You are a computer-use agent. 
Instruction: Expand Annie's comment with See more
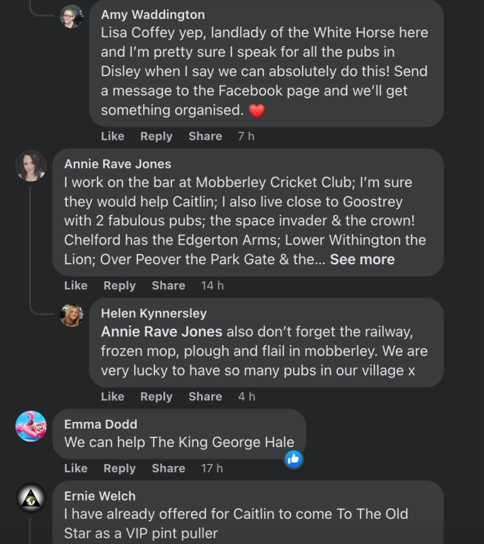tap(362, 259)
